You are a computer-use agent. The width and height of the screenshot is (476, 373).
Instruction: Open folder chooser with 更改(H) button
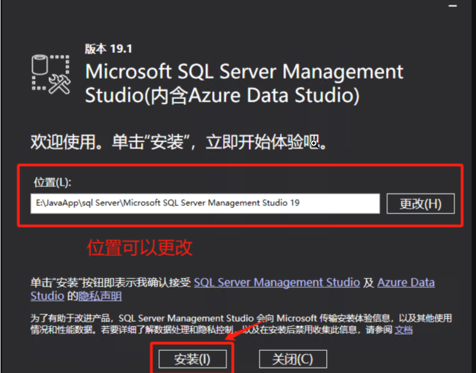(421, 203)
